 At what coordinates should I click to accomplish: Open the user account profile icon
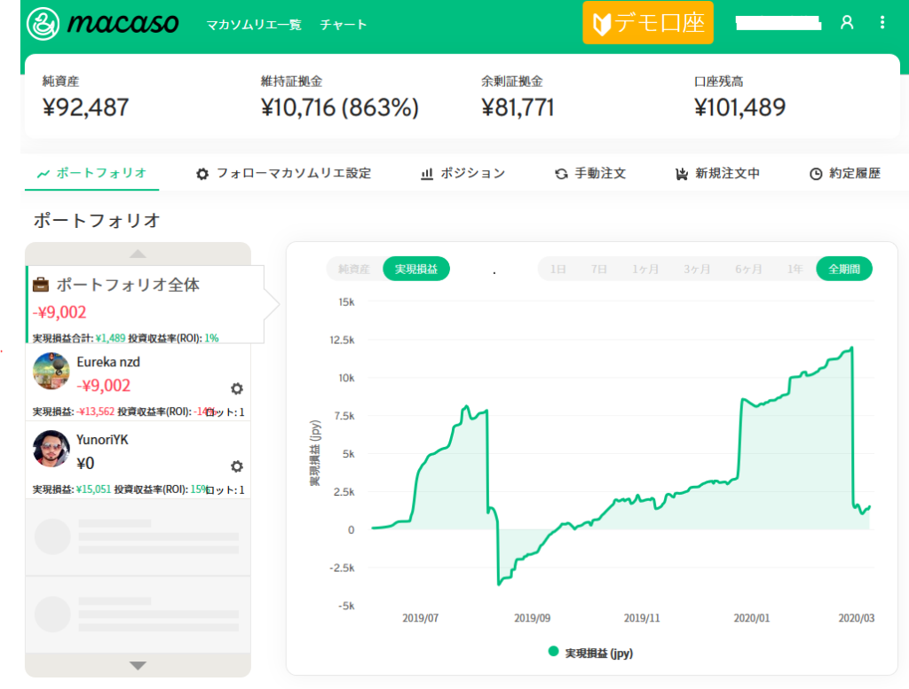click(x=846, y=23)
